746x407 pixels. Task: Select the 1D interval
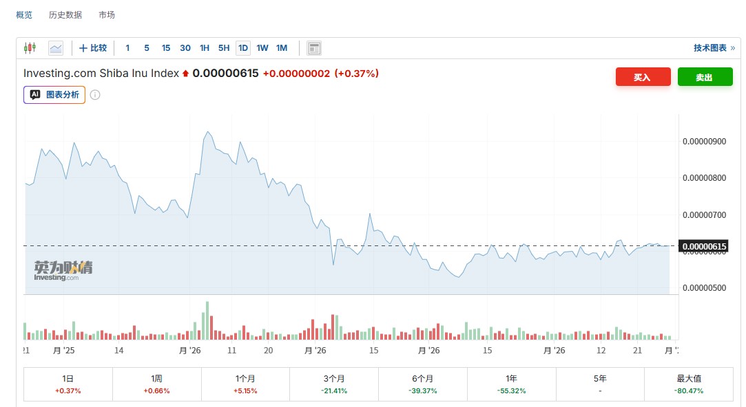(243, 48)
